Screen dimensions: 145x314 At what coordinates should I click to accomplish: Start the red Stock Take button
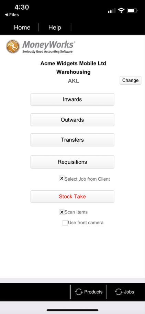[x=72, y=197]
